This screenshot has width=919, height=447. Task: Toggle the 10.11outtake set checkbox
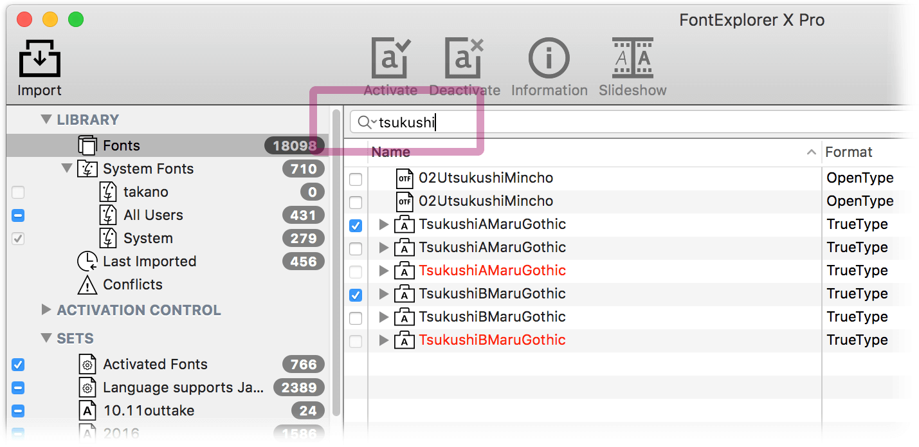click(18, 411)
